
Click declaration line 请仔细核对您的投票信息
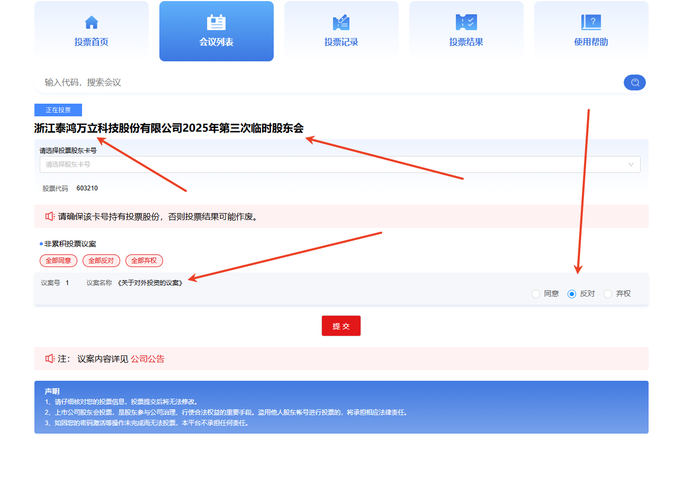pos(121,402)
